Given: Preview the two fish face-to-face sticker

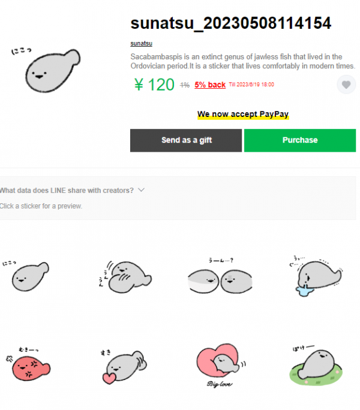Looking at the screenshot, I should [221, 278].
